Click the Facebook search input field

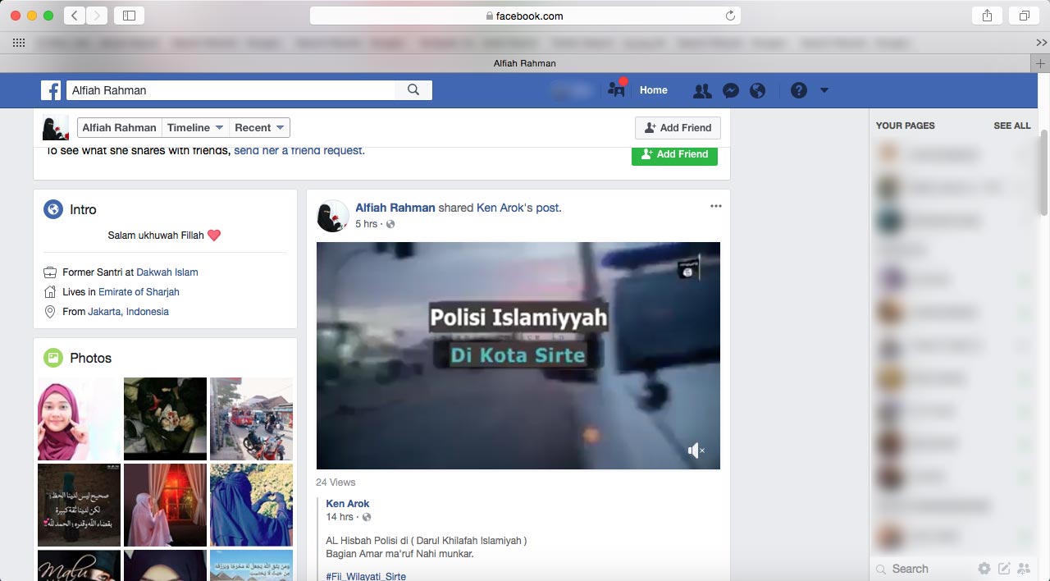[x=230, y=90]
